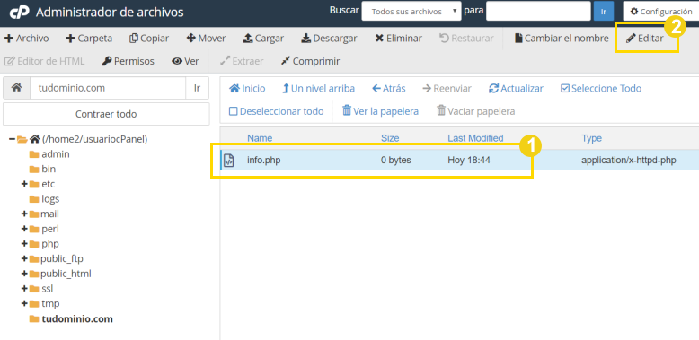Click Deseleccionar todo checkbox link
The image size is (699, 340).
tap(277, 111)
